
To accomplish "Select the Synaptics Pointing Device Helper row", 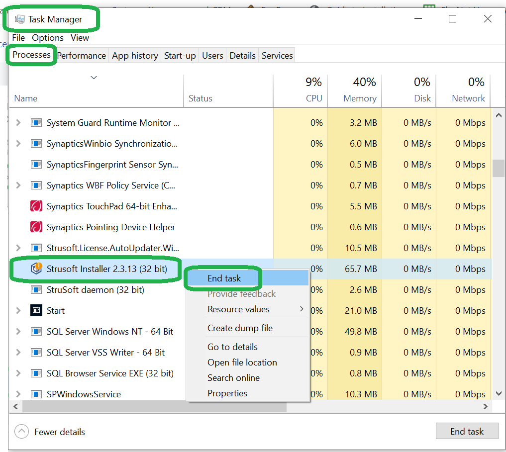I will tap(250, 227).
